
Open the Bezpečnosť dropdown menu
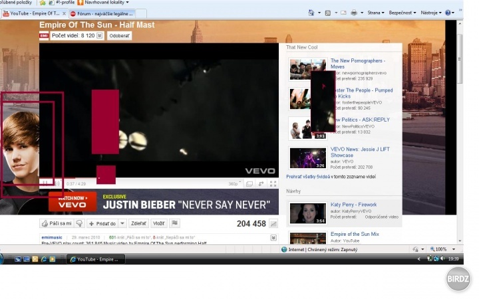tap(402, 13)
